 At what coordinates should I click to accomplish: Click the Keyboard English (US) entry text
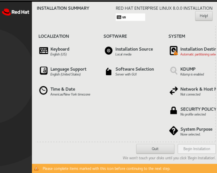coord(59,54)
